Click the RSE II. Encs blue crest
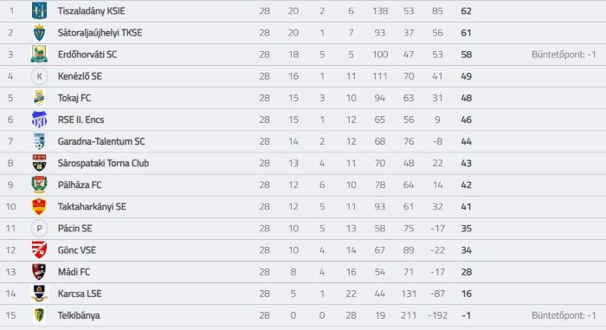The height and width of the screenshot is (330, 606). coord(39,120)
